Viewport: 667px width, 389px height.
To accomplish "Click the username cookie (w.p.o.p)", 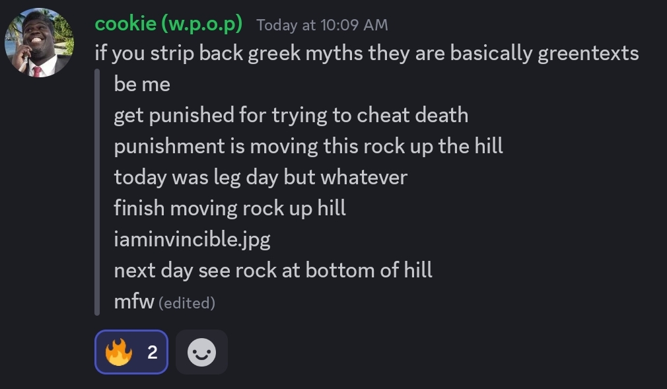I will pos(168,24).
